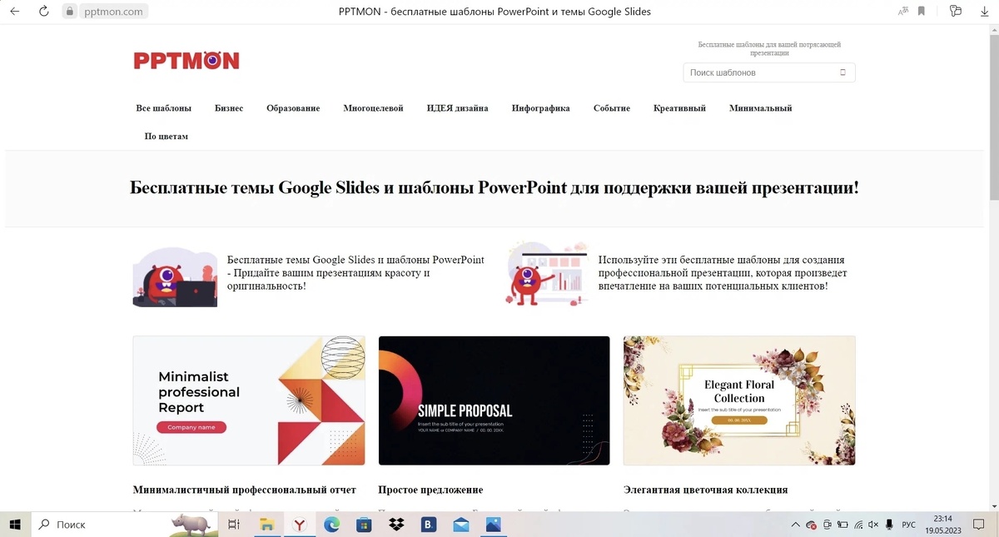Open File Explorer from the taskbar
The width and height of the screenshot is (999, 537).
pos(266,525)
